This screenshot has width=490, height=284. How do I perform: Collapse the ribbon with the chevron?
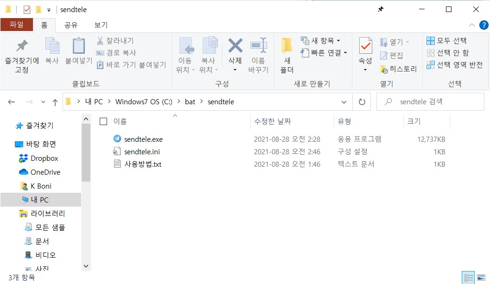472,25
